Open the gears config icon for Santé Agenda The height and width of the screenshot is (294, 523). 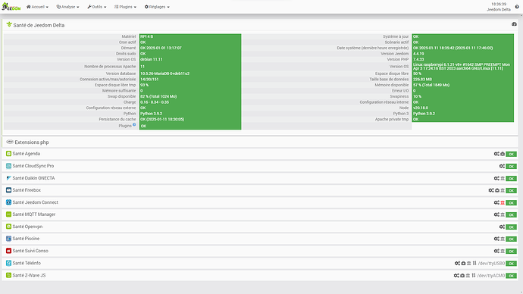(496, 154)
